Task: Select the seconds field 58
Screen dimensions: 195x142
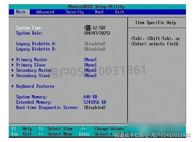Action: coord(102,28)
